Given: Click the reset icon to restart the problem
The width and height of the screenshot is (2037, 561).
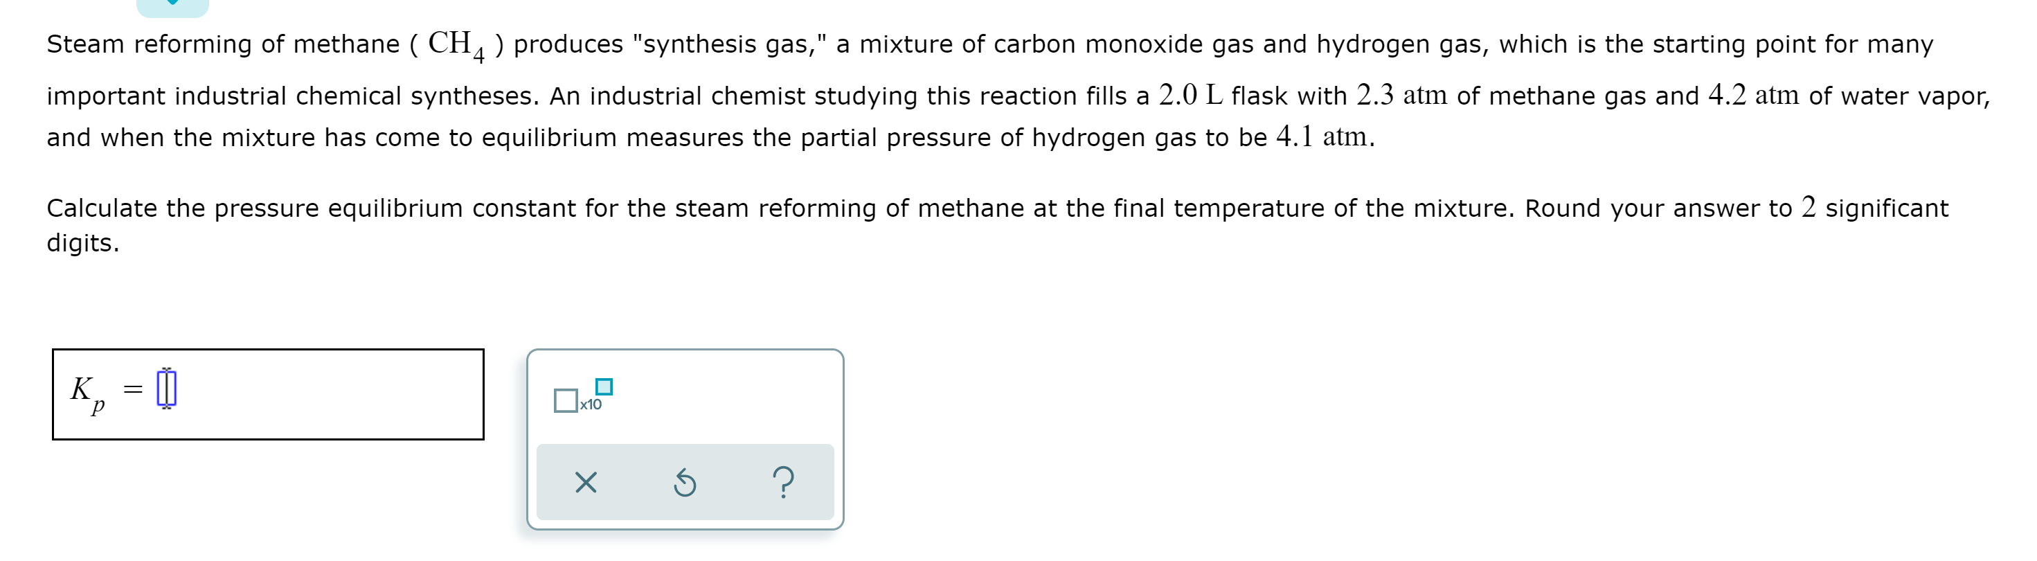Looking at the screenshot, I should coord(685,483).
